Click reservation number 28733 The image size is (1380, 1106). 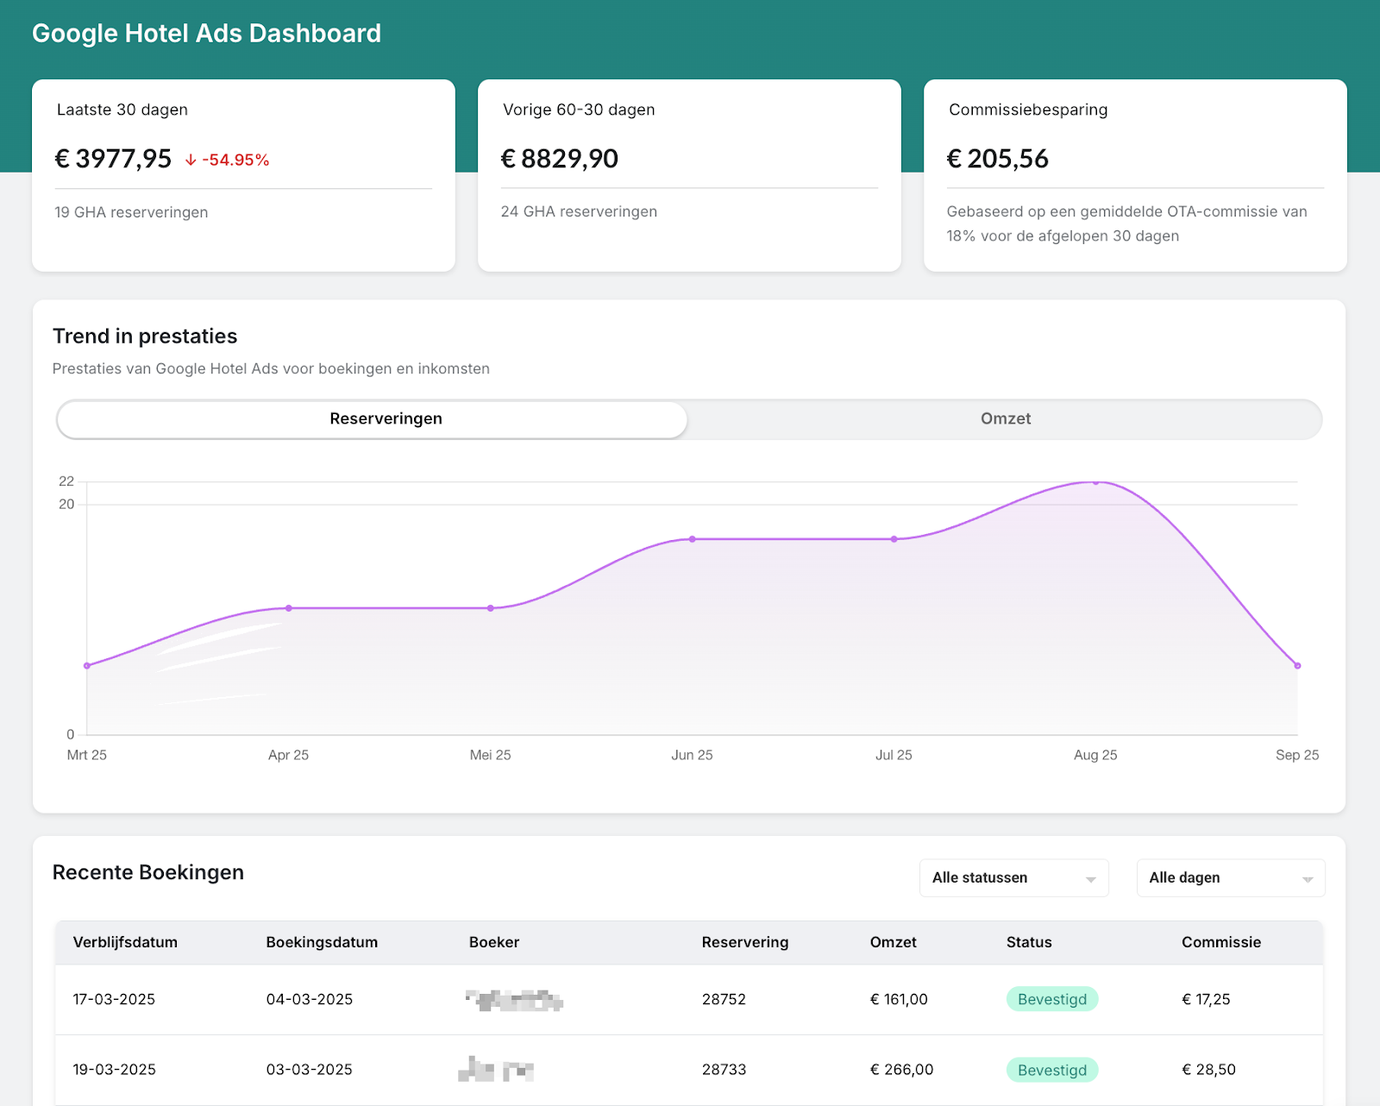point(724,1070)
